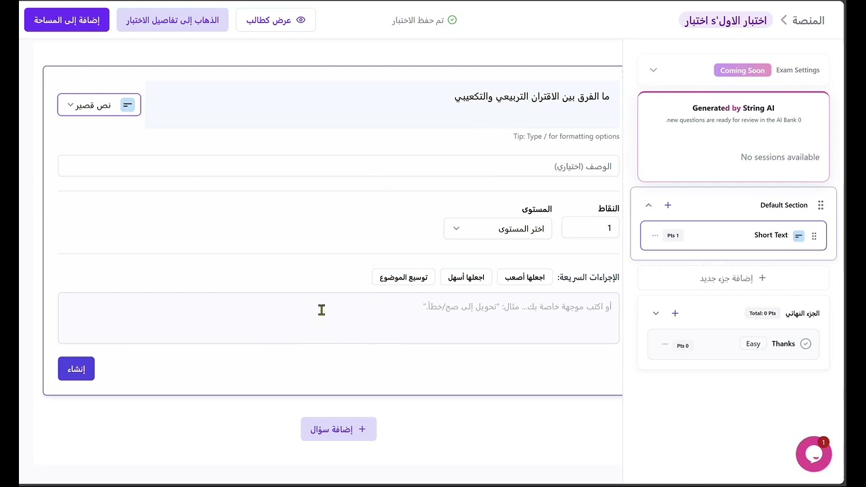Viewport: 866px width, 487px height.
Task: Select the Thanks item in final section
Action: (733, 344)
